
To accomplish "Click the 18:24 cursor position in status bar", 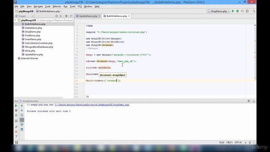I will tap(221, 143).
